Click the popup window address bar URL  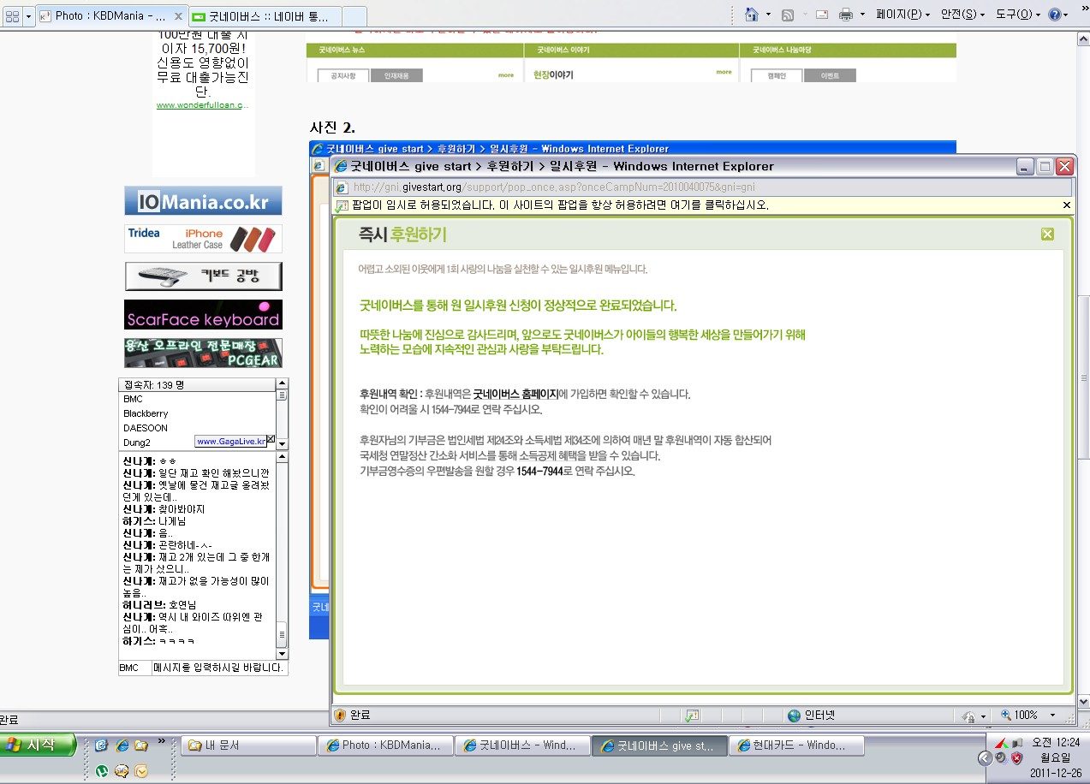coord(554,187)
